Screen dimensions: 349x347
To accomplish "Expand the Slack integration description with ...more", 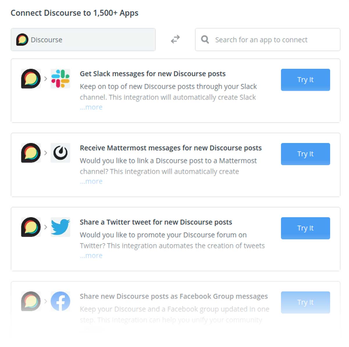I will pos(91,107).
